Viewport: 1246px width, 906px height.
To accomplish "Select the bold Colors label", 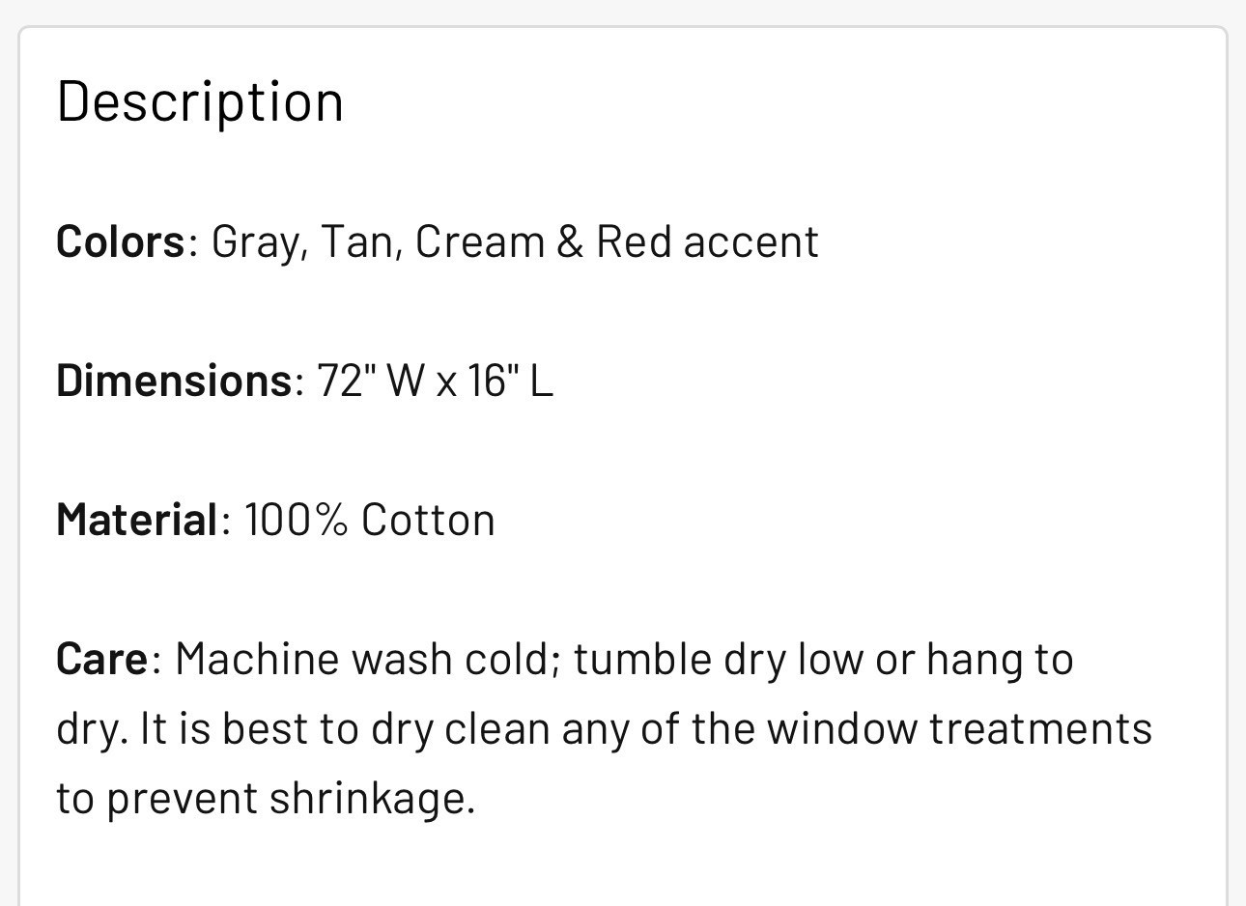I will (x=120, y=241).
